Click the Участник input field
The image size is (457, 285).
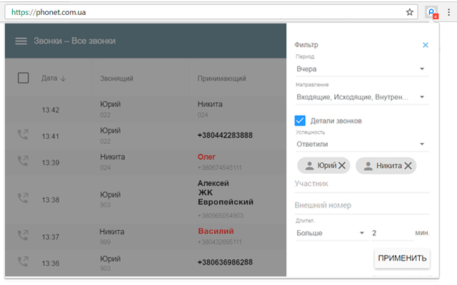click(x=361, y=185)
